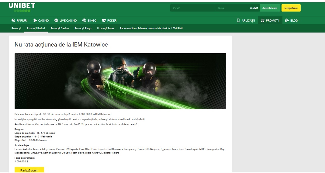Screen dimensions: 325x173
Task: Click 'Etapa de calificări - 16 -17 Februarie'
Action: (x=35, y=133)
